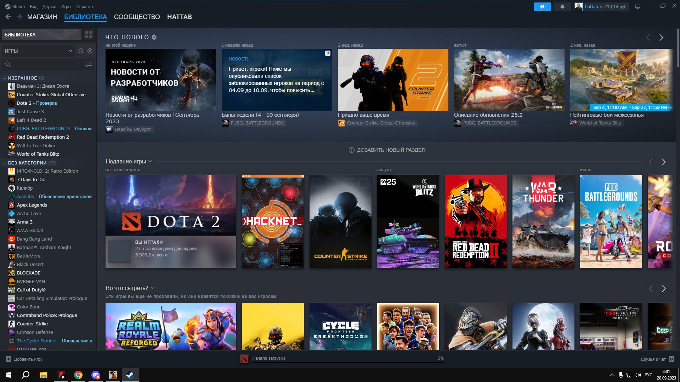Open the notifications bell
680x382 pixels.
click(562, 6)
